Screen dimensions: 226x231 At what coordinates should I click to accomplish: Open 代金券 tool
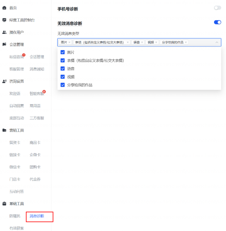[x=35, y=179]
